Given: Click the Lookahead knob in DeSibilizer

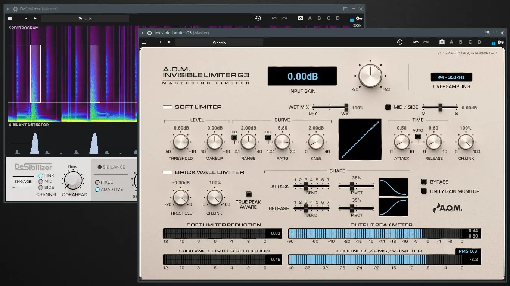Looking at the screenshot, I should [73, 181].
